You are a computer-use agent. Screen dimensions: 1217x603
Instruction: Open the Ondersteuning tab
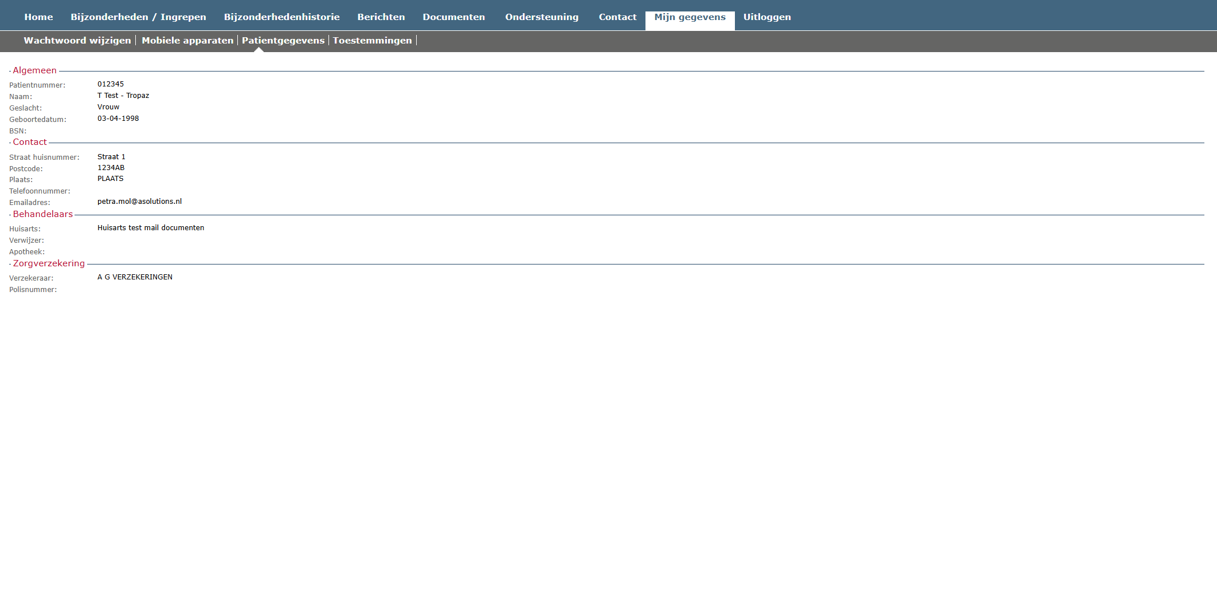click(x=542, y=17)
